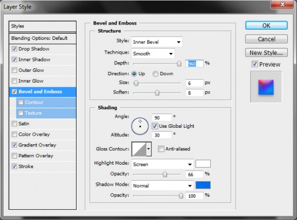297x220 pixels.
Task: Enable the Texture checkbox
Action: [x=21, y=113]
